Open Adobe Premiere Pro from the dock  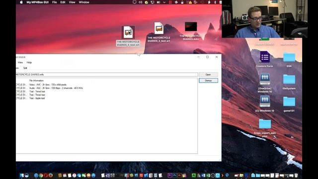pos(170,175)
